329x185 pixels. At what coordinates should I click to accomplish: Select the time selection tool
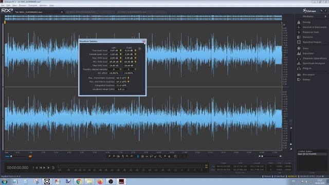[x=138, y=156]
